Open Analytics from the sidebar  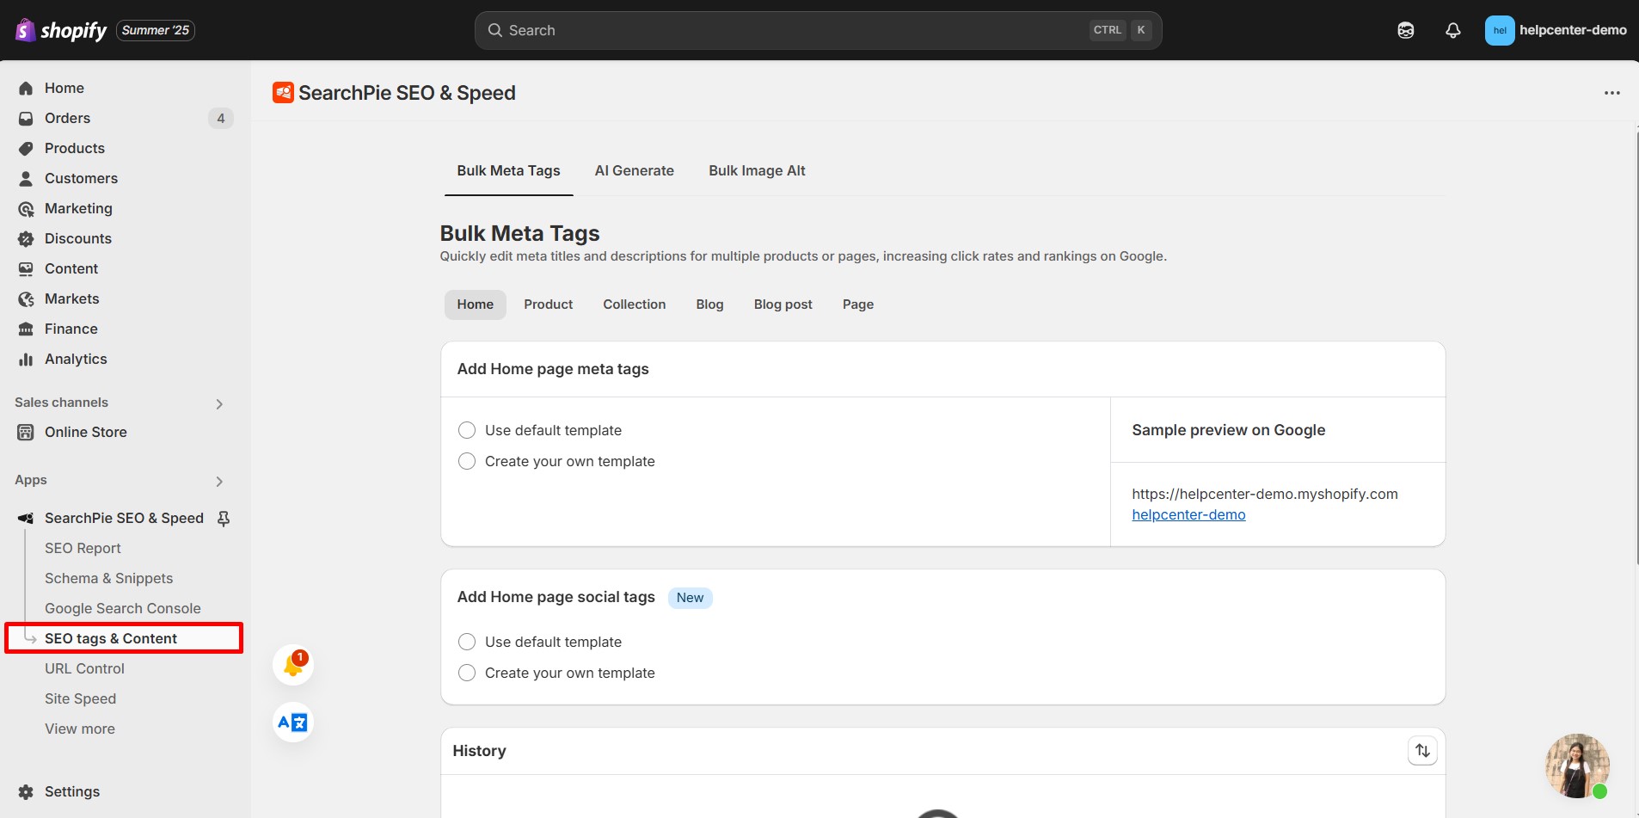click(76, 359)
